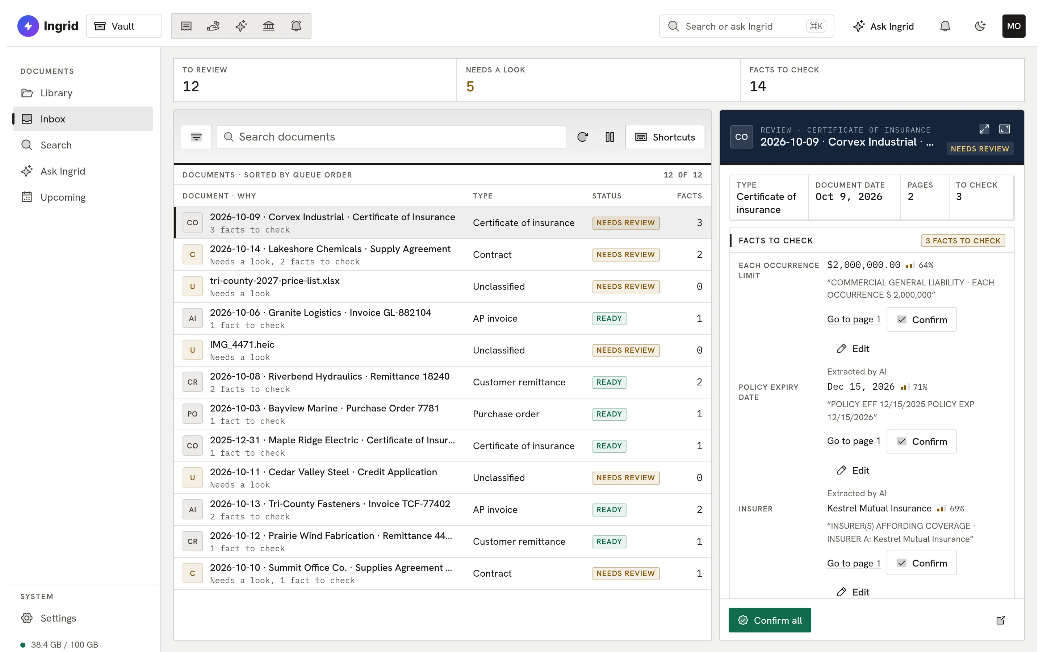This screenshot has height=652, width=1043.
Task: Confirm the Each Occurrence Limit fact
Action: click(x=921, y=319)
